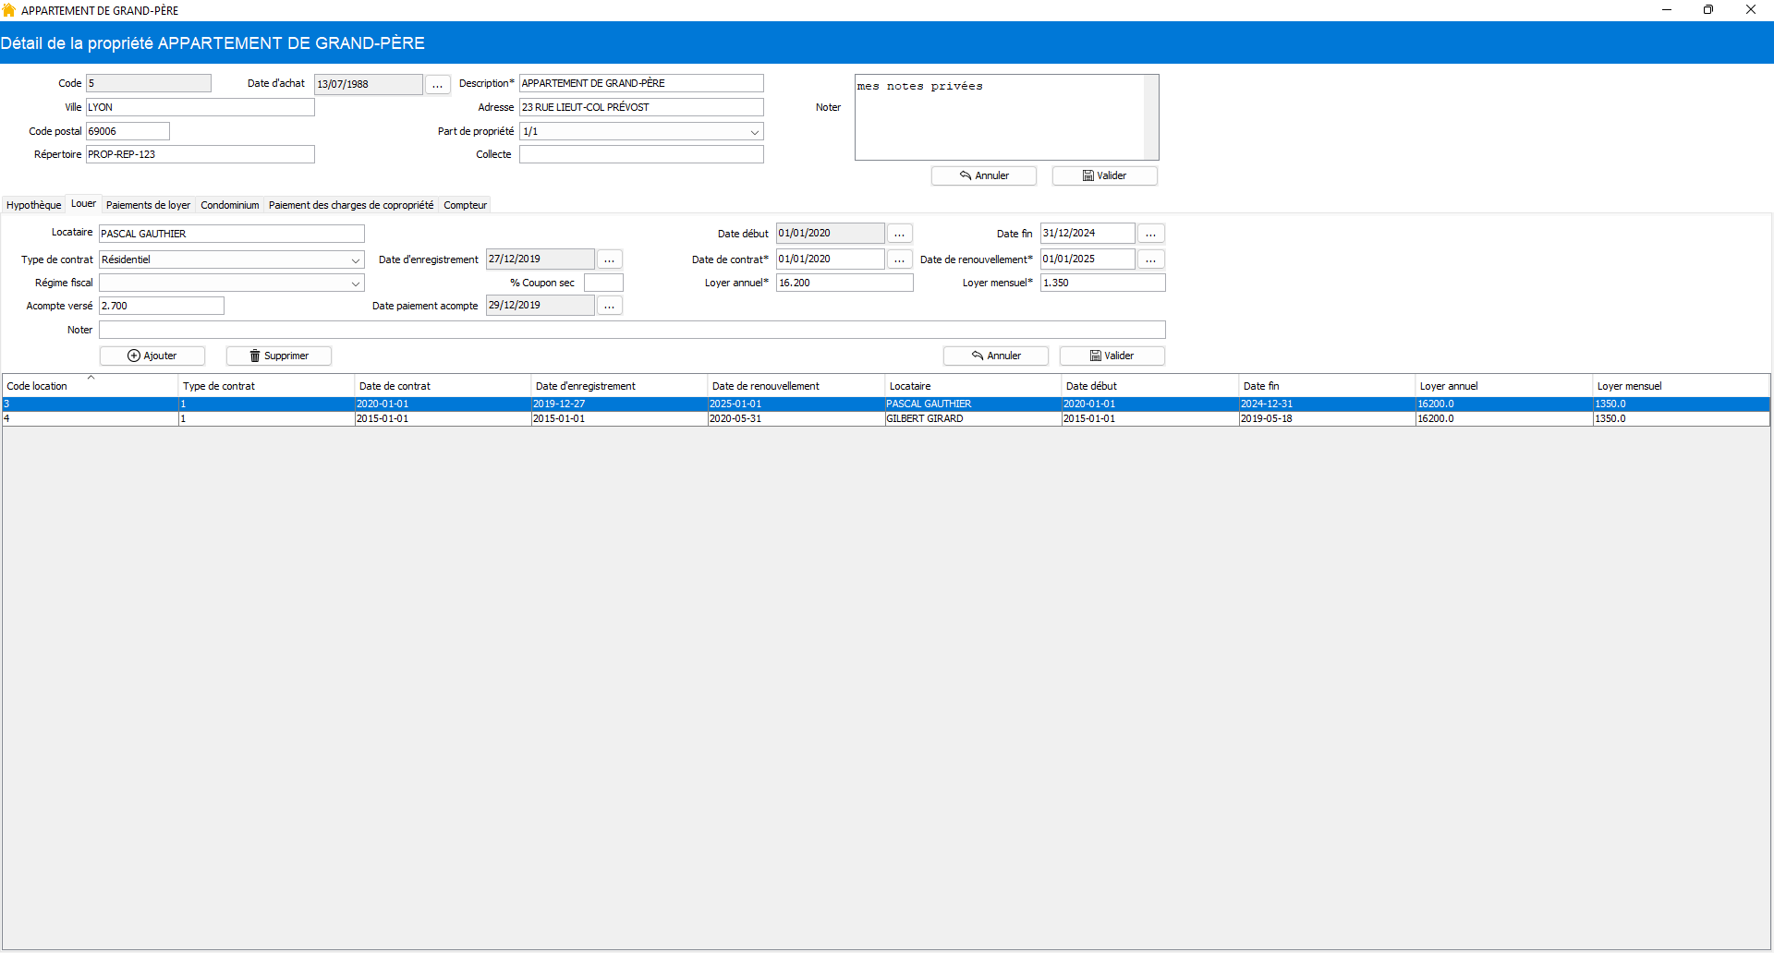Image resolution: width=1774 pixels, height=953 pixels.
Task: Click the Adresse field
Action: pos(641,107)
